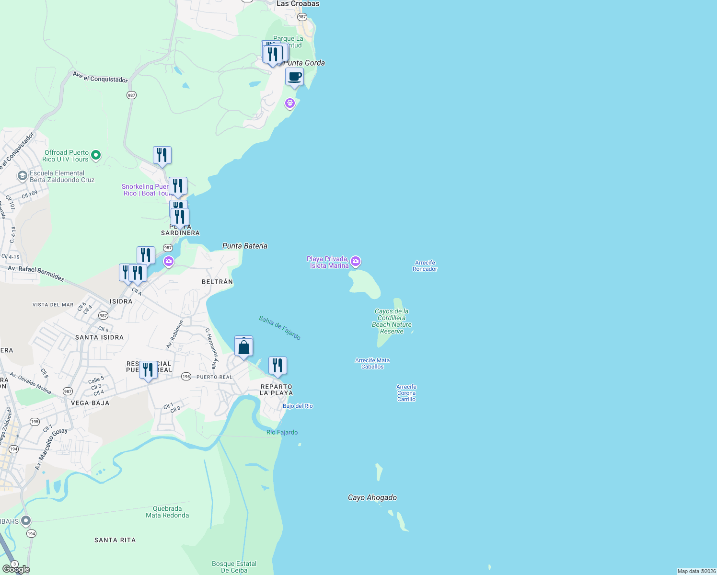Select the coffee cup pin near Punta Gorda
The height and width of the screenshot is (575, 717).
294,78
